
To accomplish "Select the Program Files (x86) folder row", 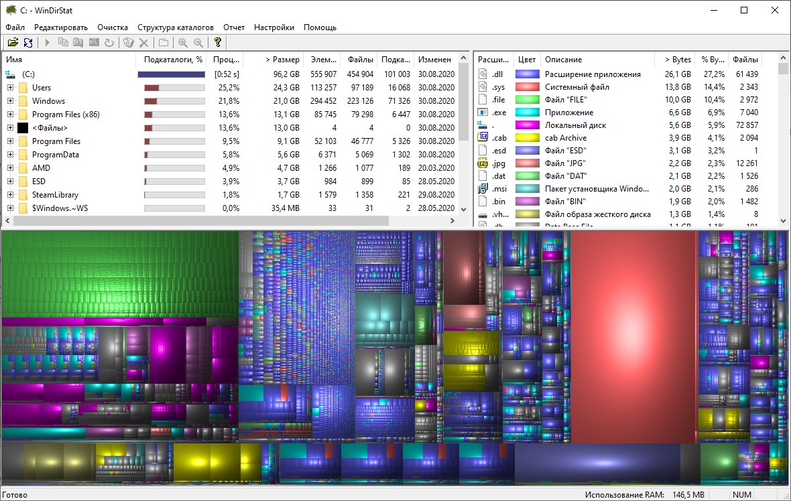I will pos(66,115).
